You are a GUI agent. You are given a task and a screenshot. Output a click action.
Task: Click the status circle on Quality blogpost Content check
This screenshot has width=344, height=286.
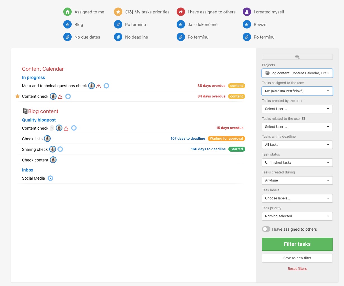pos(74,128)
